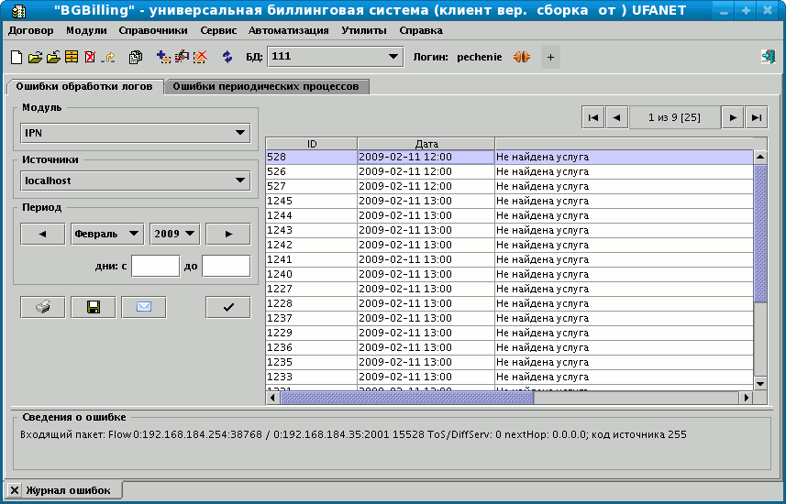This screenshot has width=786, height=504.
Task: Click the exit icon at toolbar right
Action: click(x=768, y=57)
